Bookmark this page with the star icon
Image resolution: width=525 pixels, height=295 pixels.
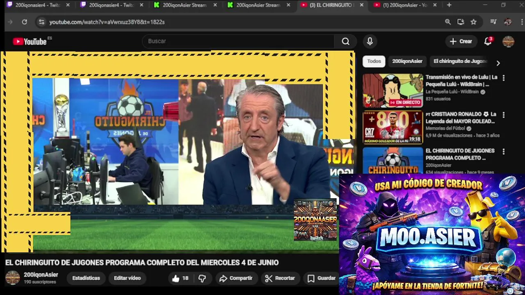click(474, 22)
